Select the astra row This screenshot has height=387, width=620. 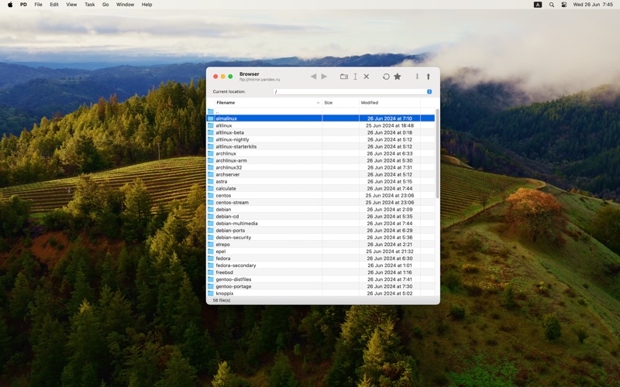pyautogui.click(x=321, y=182)
